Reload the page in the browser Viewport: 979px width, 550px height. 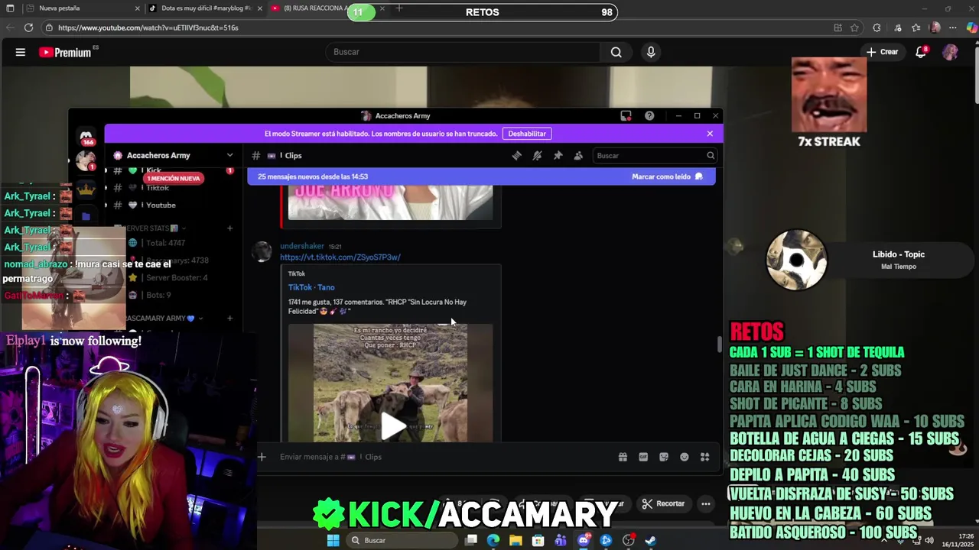(28, 27)
